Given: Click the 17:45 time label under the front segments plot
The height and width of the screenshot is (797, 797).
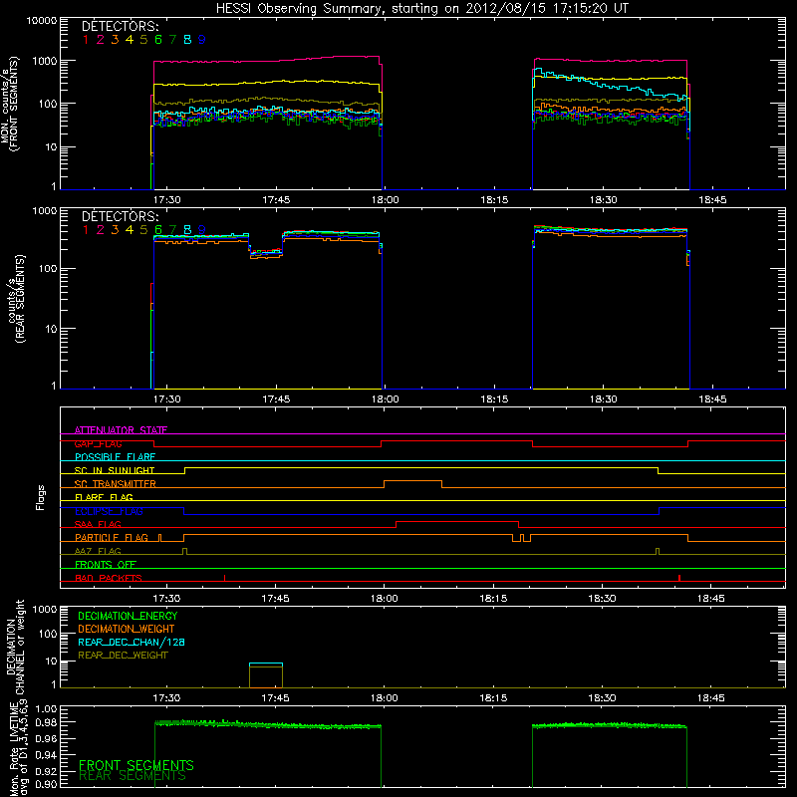Looking at the screenshot, I should (276, 200).
